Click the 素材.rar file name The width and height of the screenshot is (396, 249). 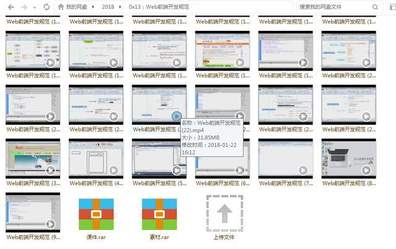pyautogui.click(x=160, y=237)
